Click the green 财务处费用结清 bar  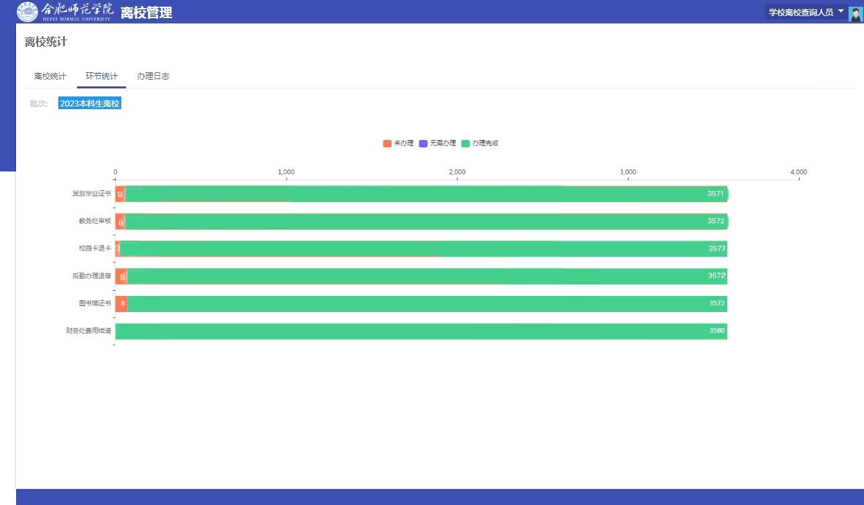422,332
